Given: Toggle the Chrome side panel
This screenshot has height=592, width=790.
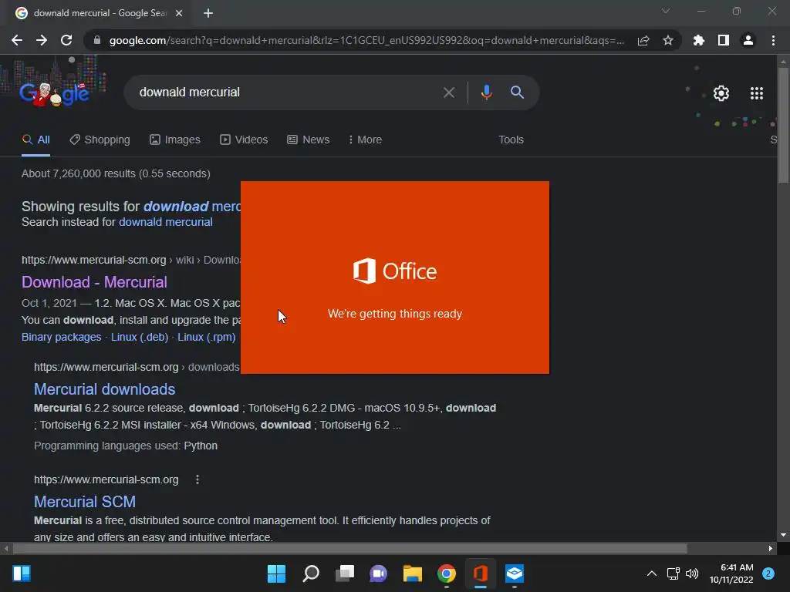Looking at the screenshot, I should (x=724, y=40).
